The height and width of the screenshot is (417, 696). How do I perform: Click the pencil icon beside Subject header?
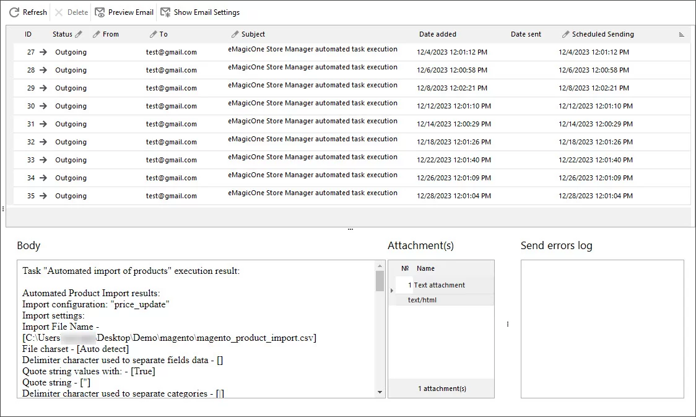pyautogui.click(x=235, y=34)
